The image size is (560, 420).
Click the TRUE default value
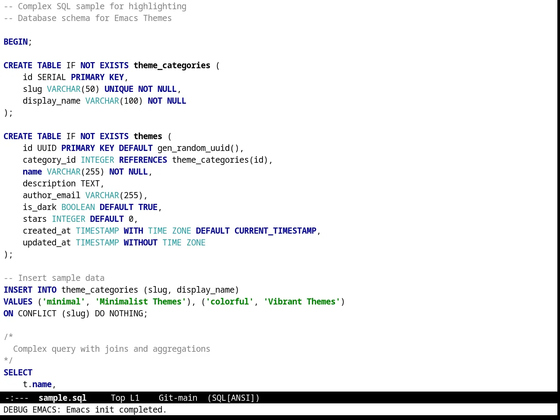[x=148, y=207]
